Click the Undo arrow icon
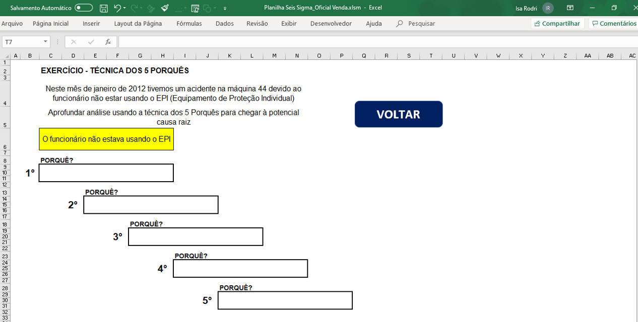The height and width of the screenshot is (322, 638). pos(117,8)
